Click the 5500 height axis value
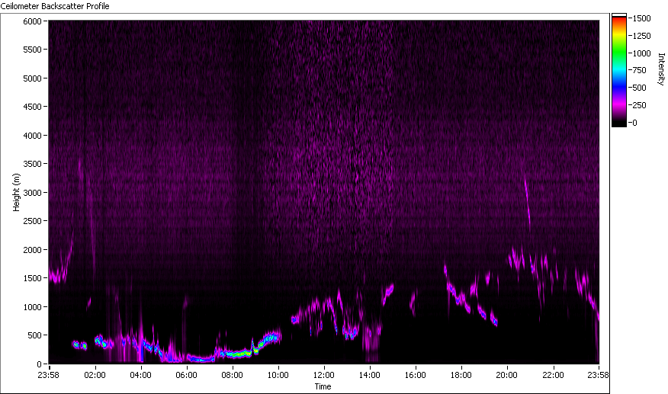The height and width of the screenshot is (394, 668). click(x=32, y=50)
